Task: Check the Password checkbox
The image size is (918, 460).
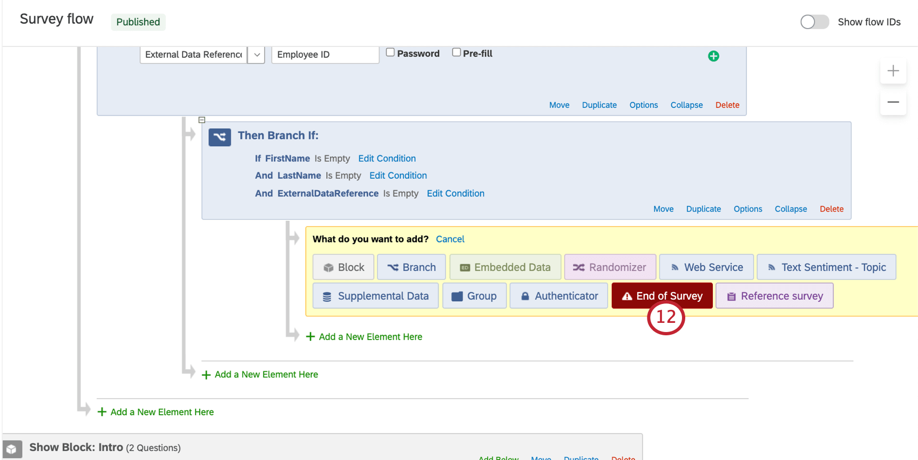Action: coord(390,52)
